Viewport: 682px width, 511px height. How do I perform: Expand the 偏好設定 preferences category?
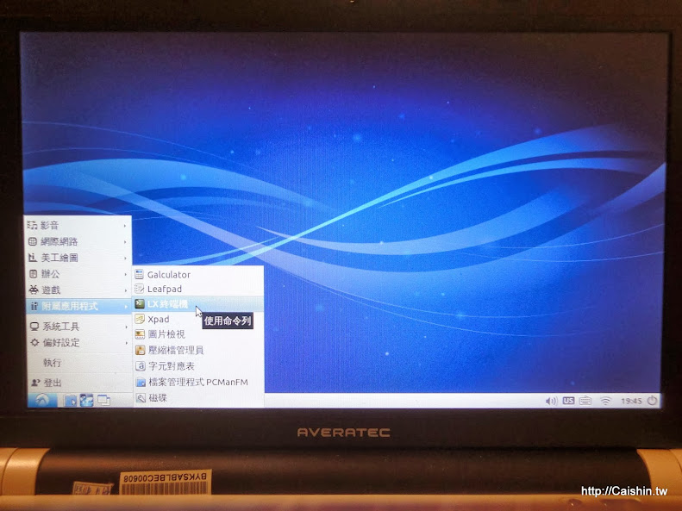tap(78, 342)
